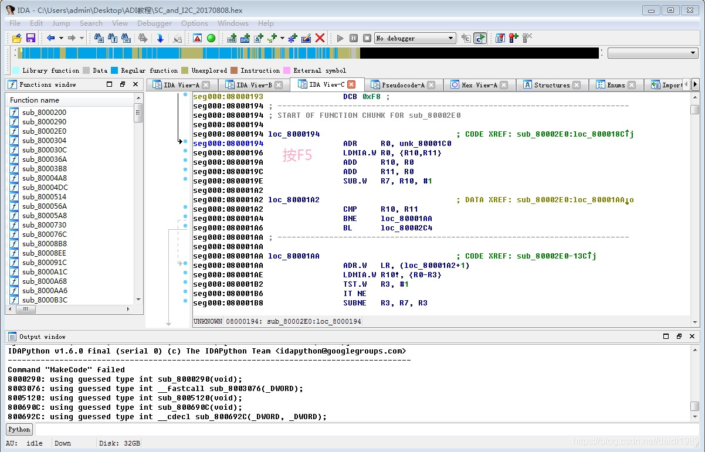
Task: Click the red X Undefine icon
Action: pos(320,38)
